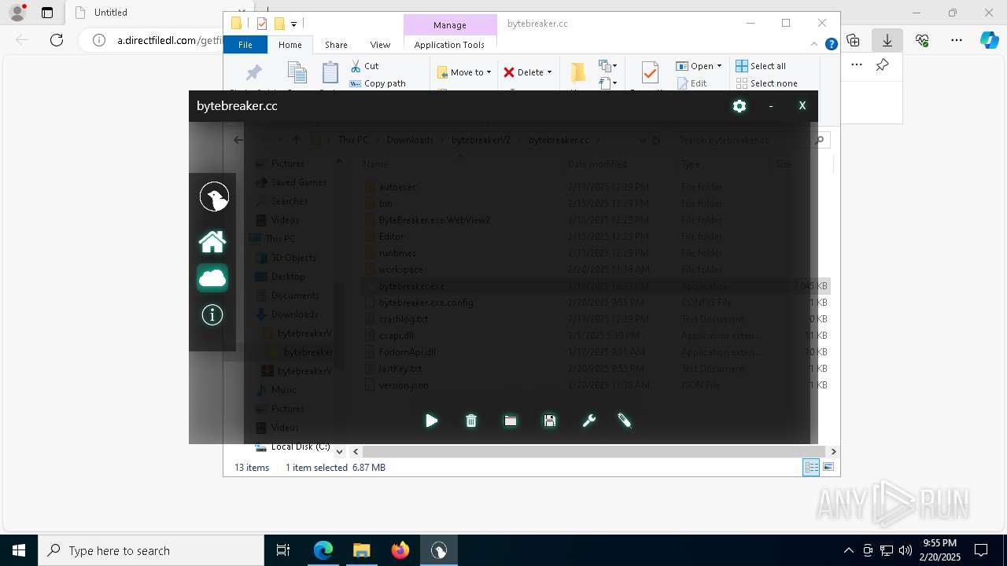Open the File tab in Explorer
1007x566 pixels.
point(245,45)
